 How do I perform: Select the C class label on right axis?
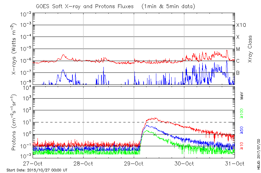pos(238,61)
